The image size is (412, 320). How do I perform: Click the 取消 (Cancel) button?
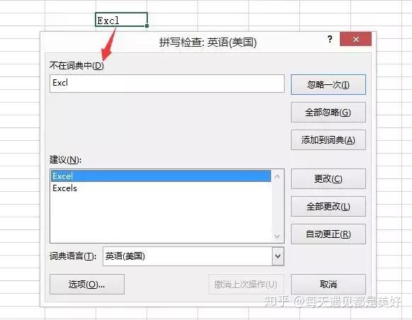pos(328,284)
